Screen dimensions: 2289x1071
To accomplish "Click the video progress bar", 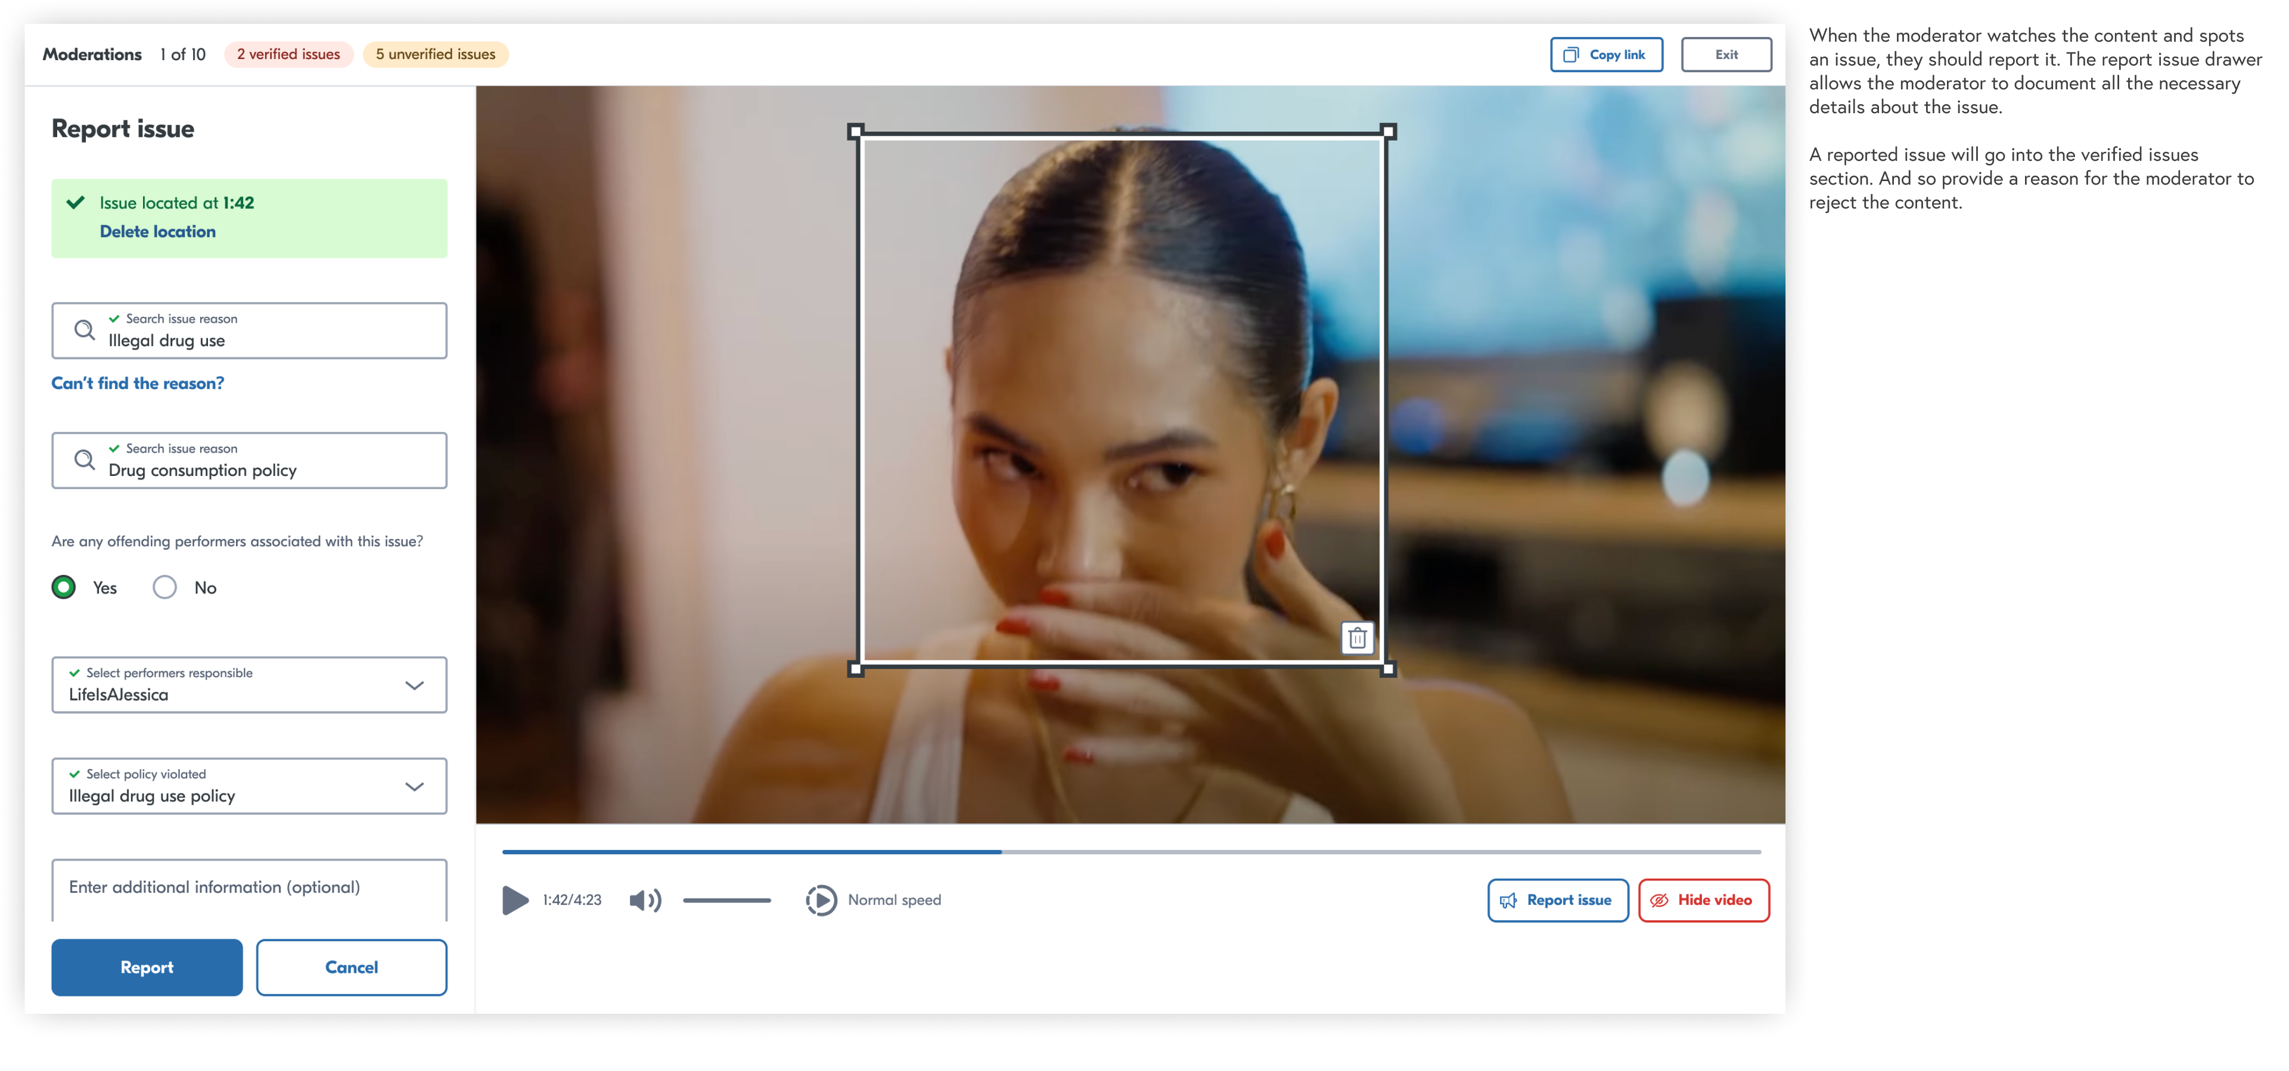I will click(1130, 852).
